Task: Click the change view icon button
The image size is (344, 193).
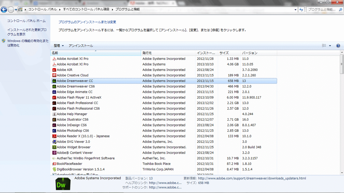Action: click(324, 46)
